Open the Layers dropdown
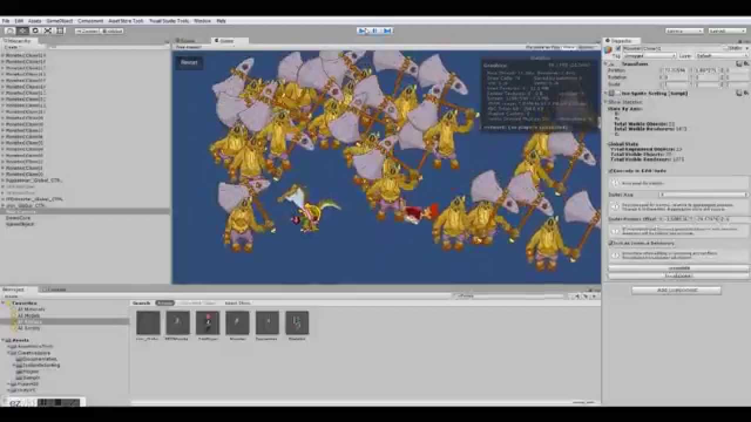The image size is (751, 422). click(x=684, y=30)
